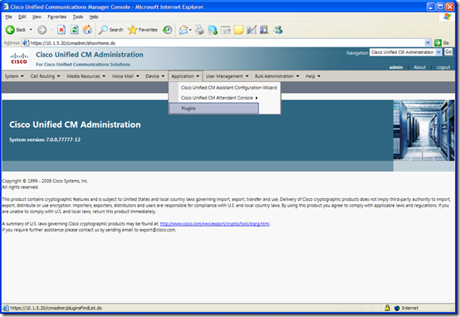This screenshot has height=317, width=460.
Task: Expand Cisco Unified CM Attendant Console submenu
Action: (219, 98)
